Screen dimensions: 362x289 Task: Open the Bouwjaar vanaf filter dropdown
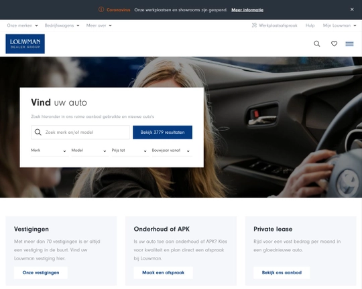[x=172, y=151]
